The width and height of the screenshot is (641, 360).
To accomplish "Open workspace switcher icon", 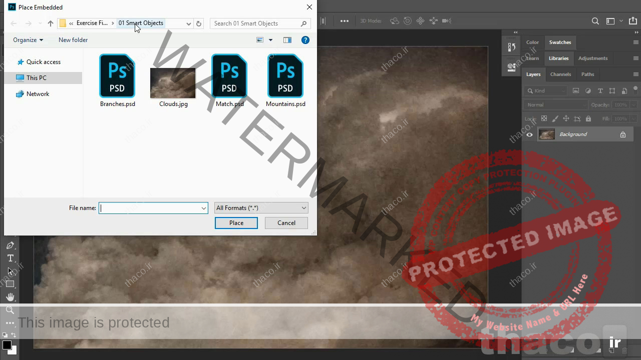I will pos(610,21).
